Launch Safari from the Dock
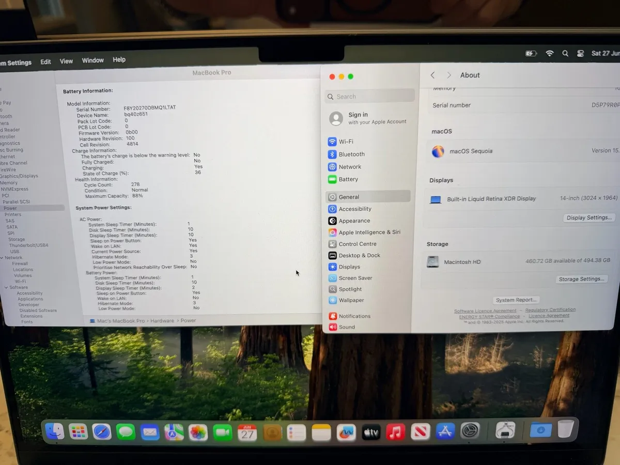The image size is (620, 465). pyautogui.click(x=102, y=431)
